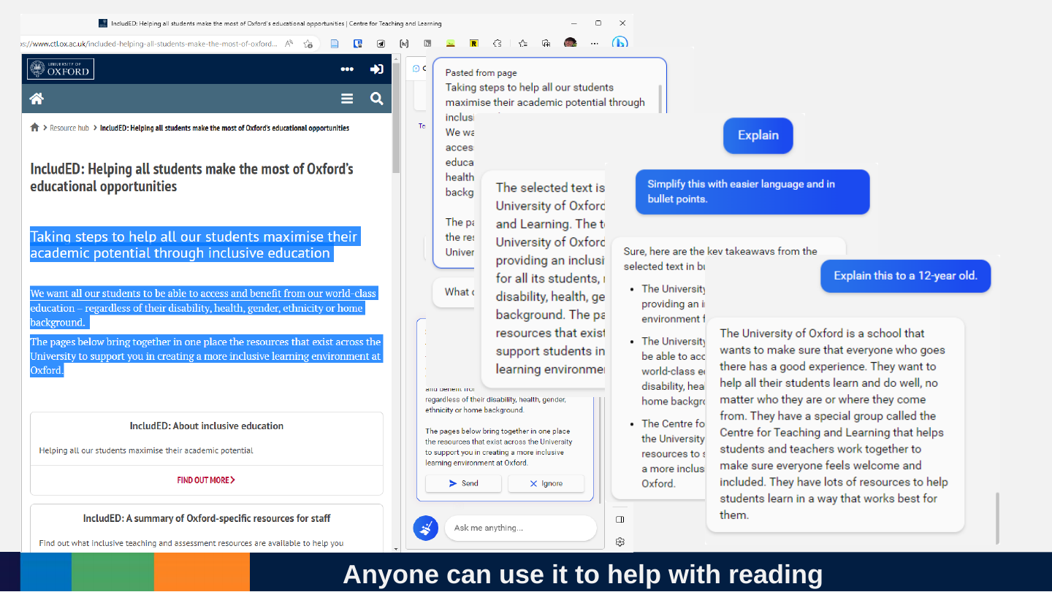This screenshot has height=592, width=1052.
Task: Add page to favorites star icon
Action: click(x=308, y=44)
